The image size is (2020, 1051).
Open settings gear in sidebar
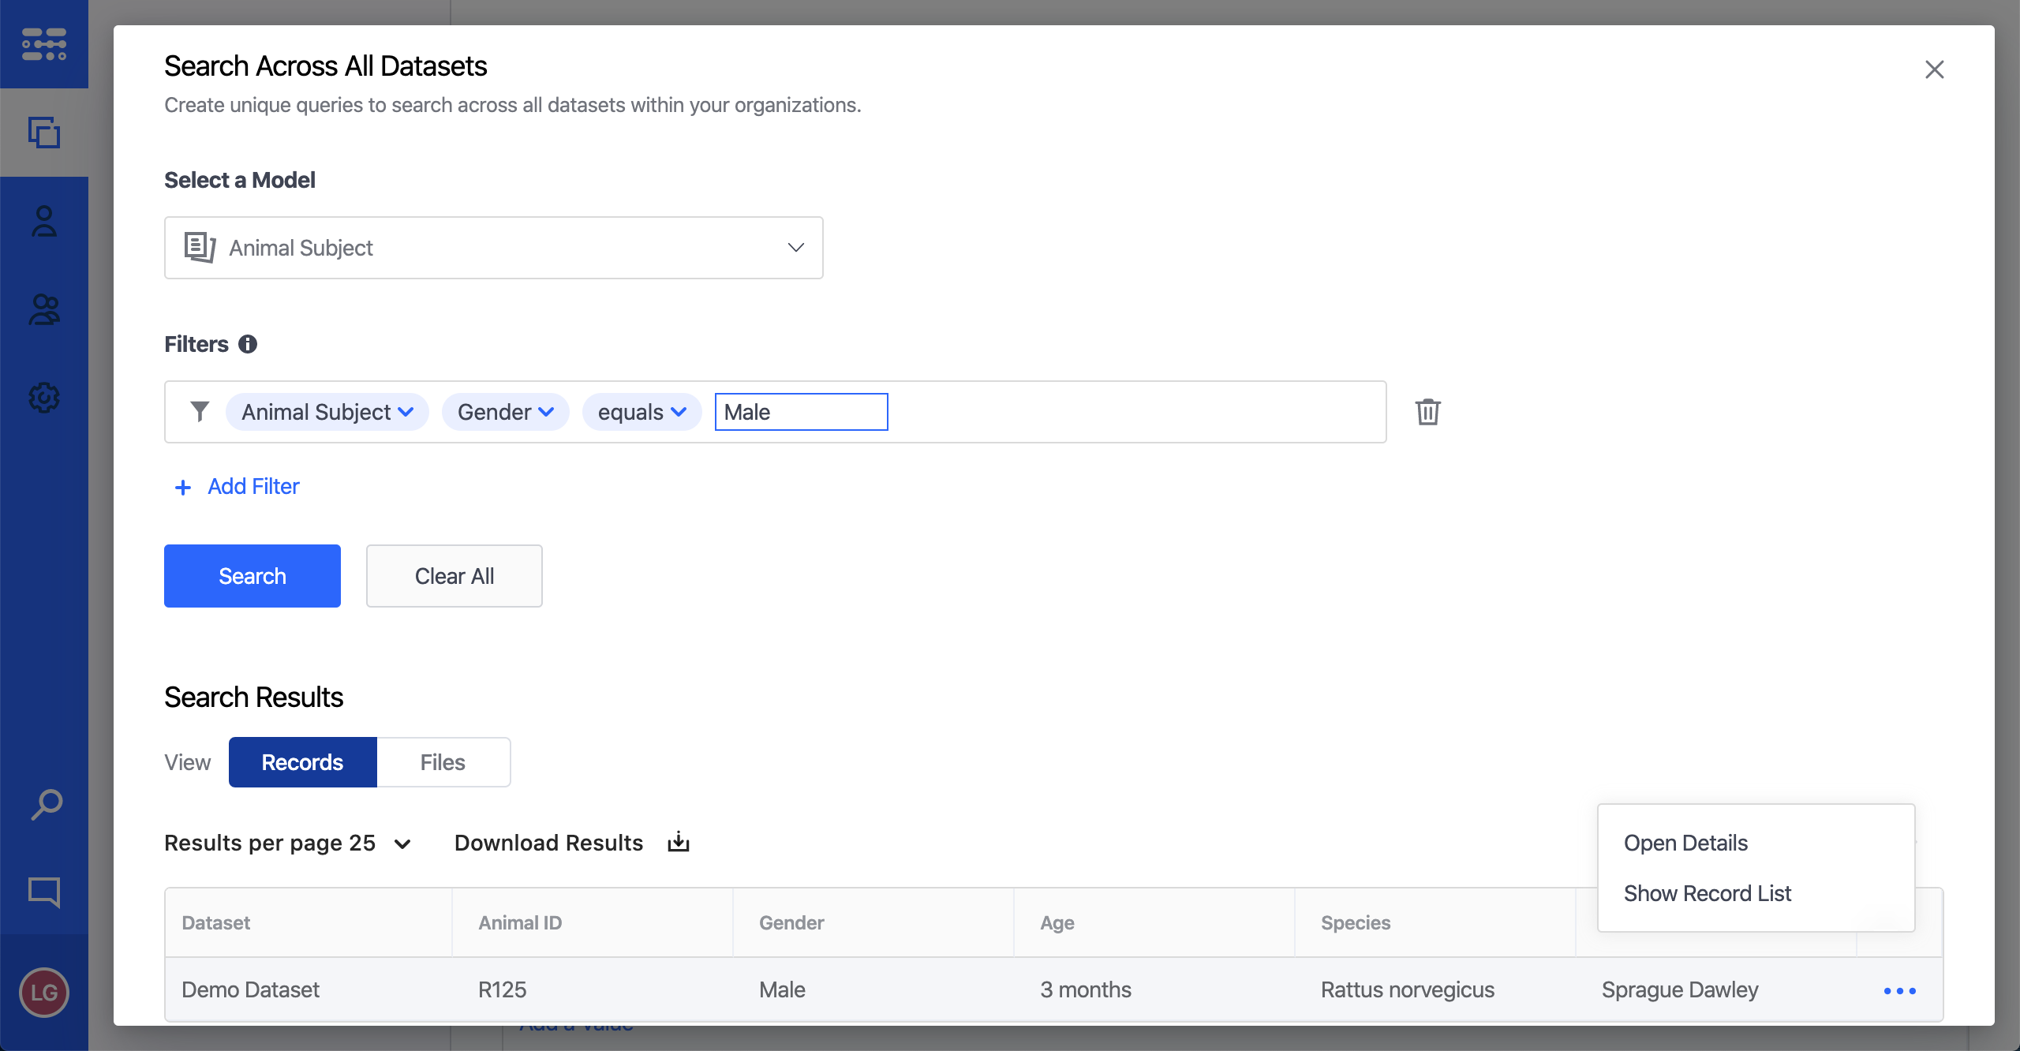pos(44,398)
